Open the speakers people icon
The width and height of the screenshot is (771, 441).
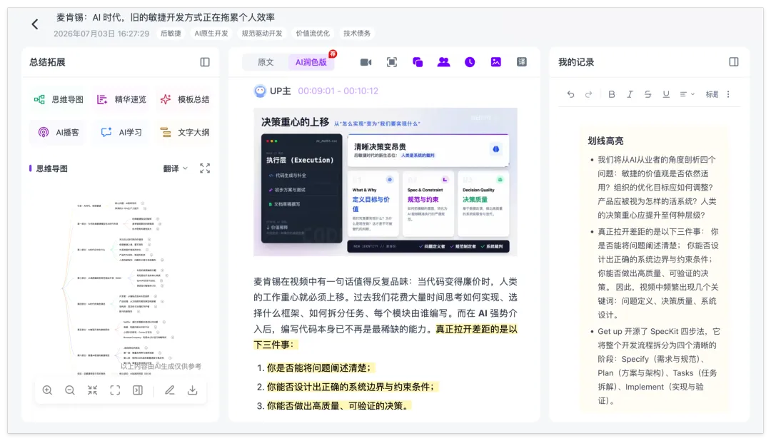point(443,62)
